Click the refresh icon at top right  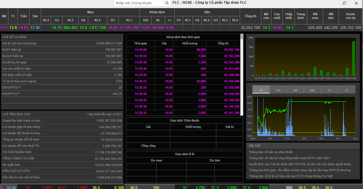[x=344, y=3]
